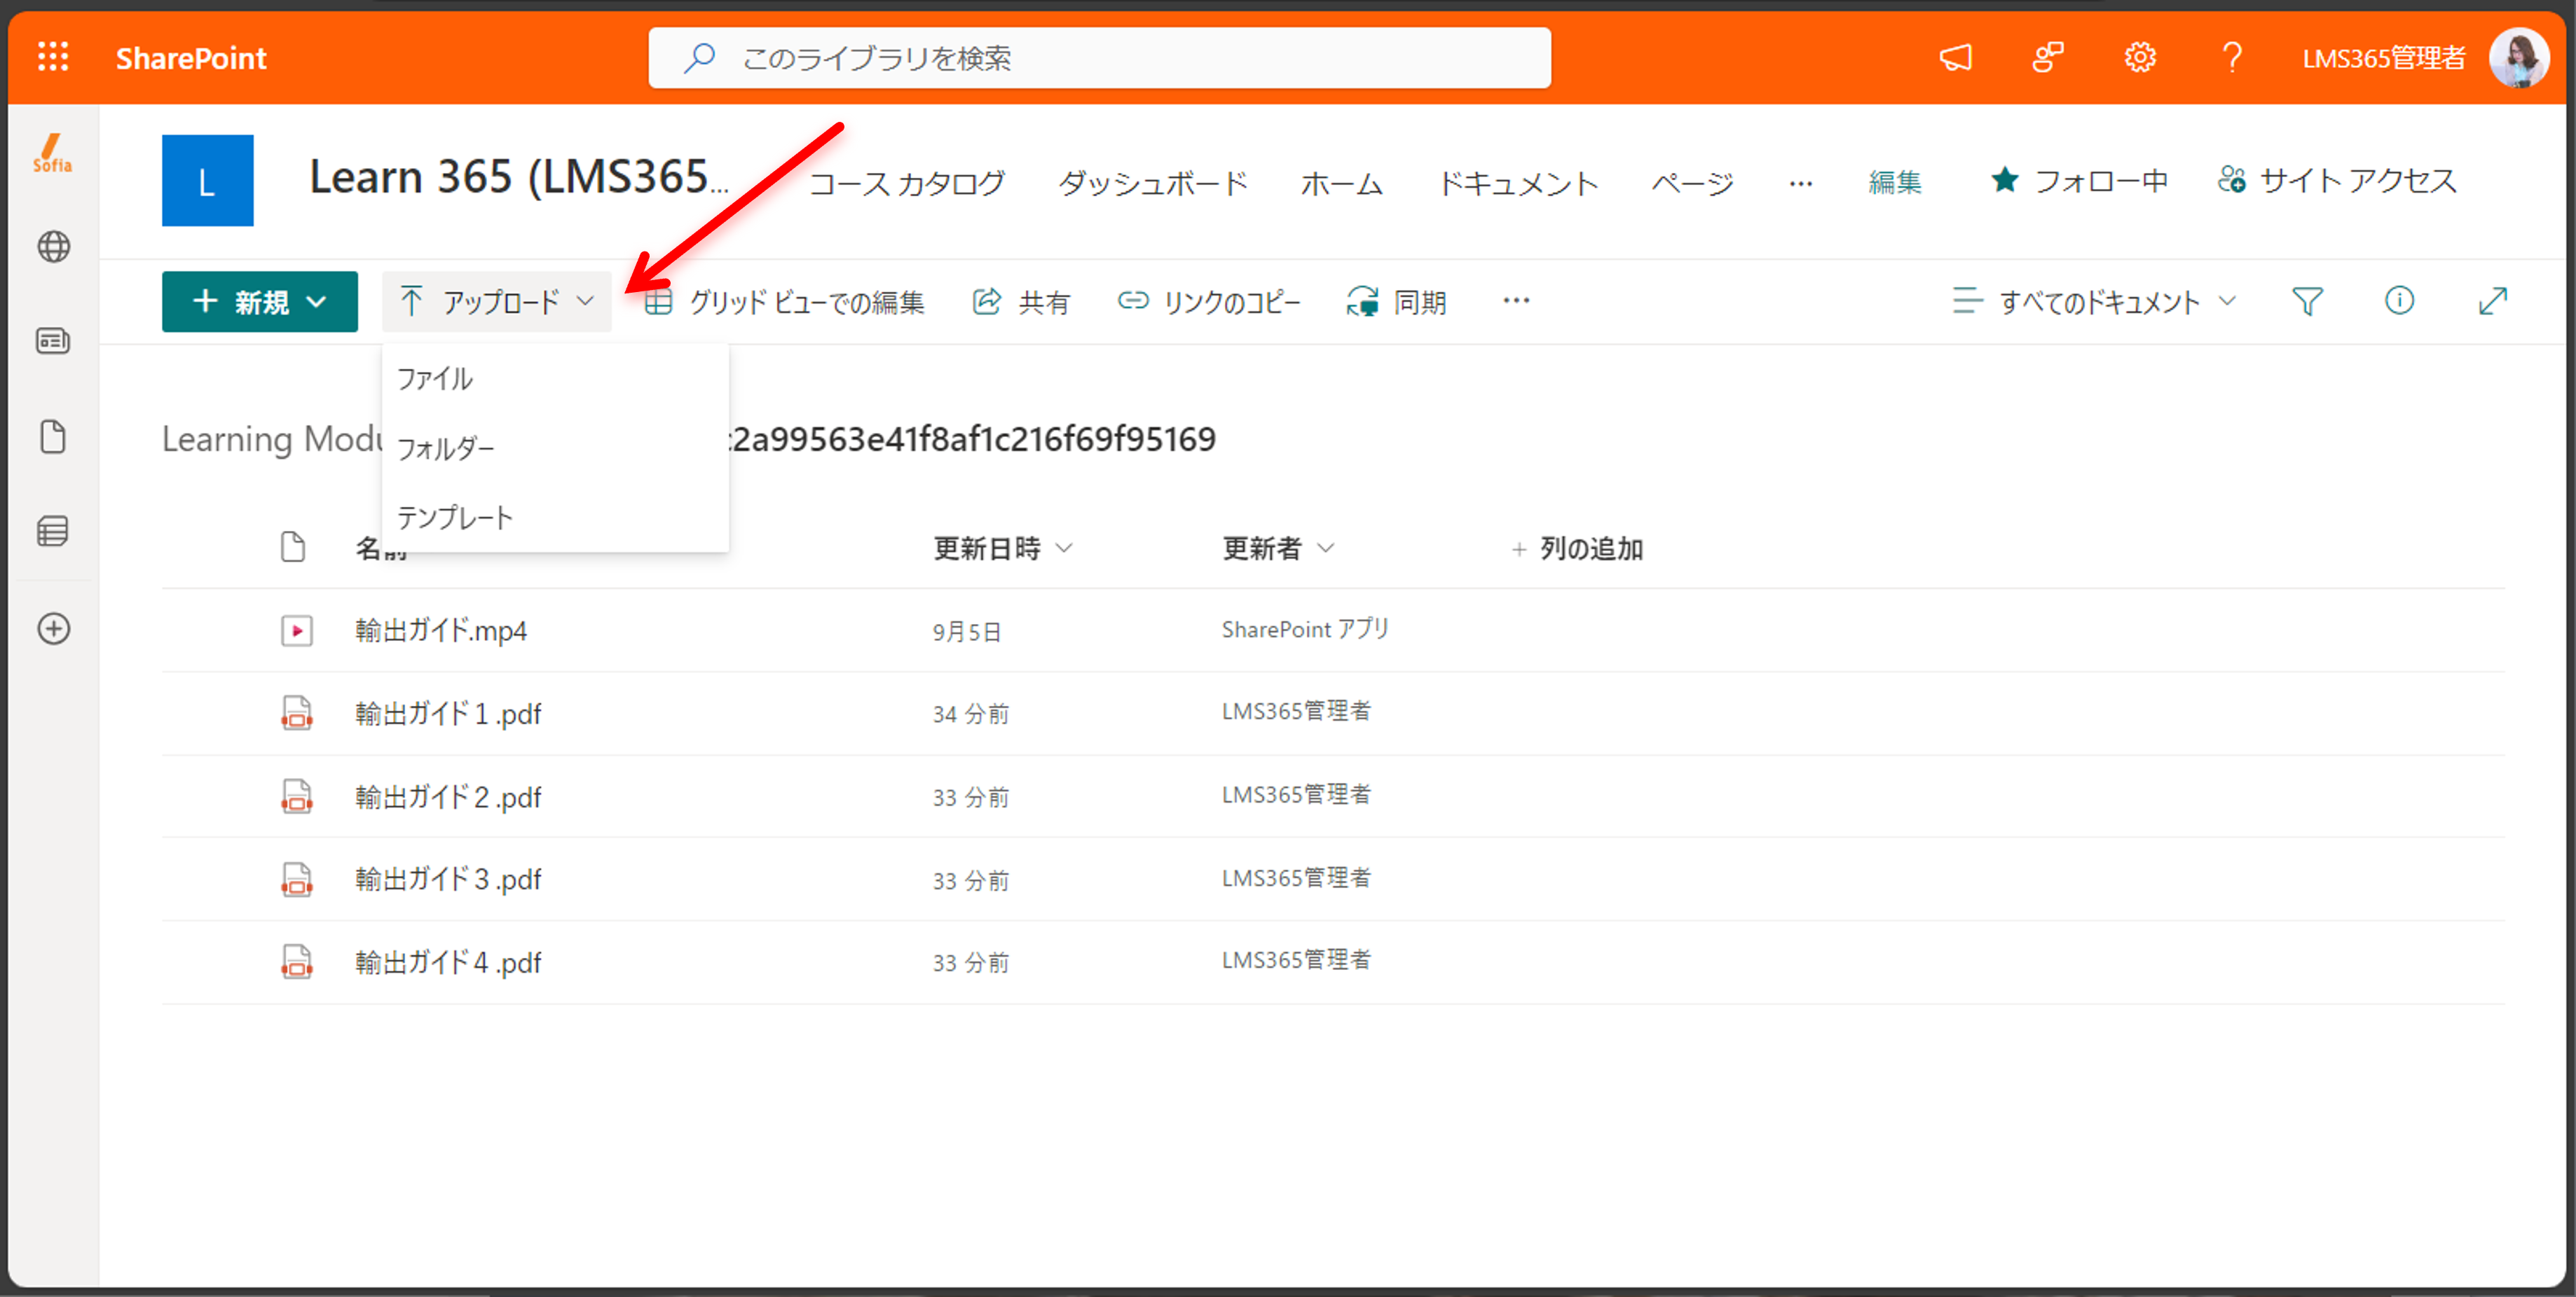This screenshot has width=2576, height=1297.
Task: Click the 34 分前 modified time cell
Action: (971, 714)
